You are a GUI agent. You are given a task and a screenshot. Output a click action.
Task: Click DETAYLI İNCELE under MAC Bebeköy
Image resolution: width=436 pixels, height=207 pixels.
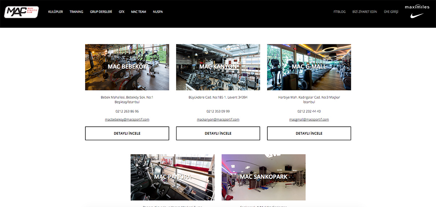coord(127,133)
